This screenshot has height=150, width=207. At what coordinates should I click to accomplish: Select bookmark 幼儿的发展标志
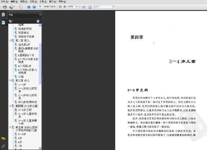28,102
